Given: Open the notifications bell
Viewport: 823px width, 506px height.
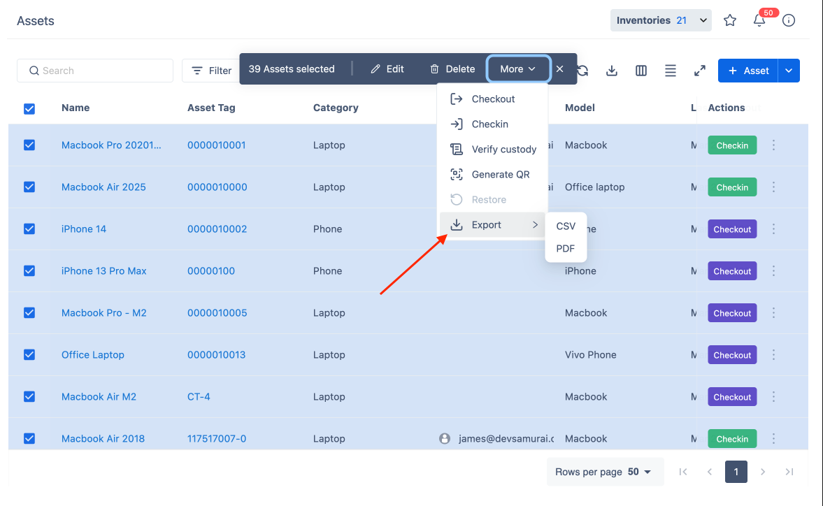Looking at the screenshot, I should click(x=759, y=20).
